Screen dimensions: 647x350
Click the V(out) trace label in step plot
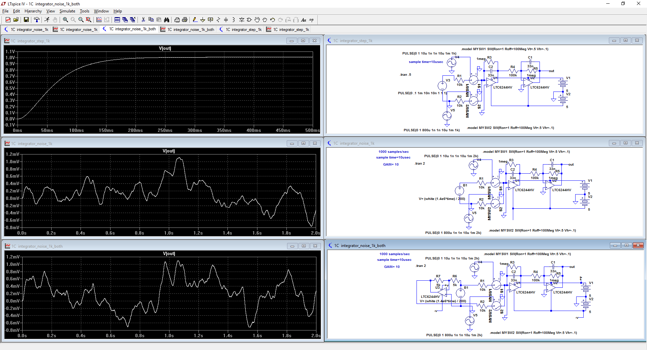(x=165, y=48)
